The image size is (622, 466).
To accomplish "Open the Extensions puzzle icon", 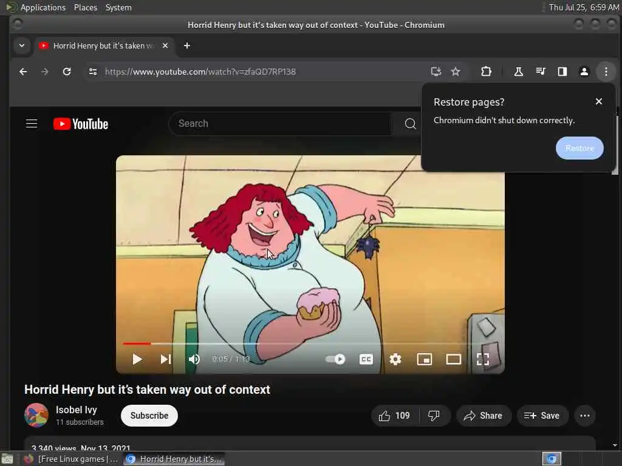I will tap(486, 72).
